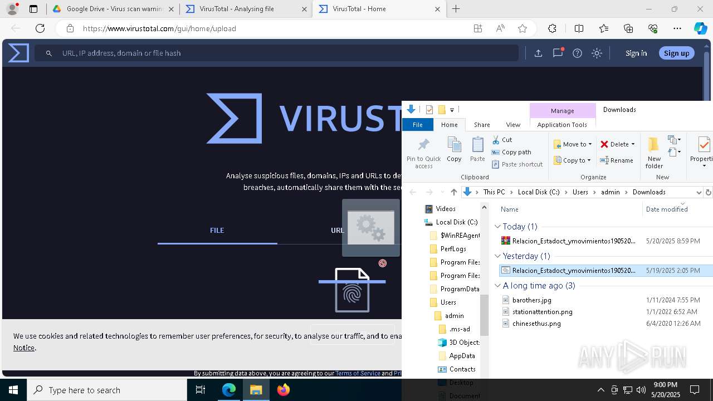This screenshot has height=401, width=713.
Task: Select chinesethus.png file
Action: [536, 324]
